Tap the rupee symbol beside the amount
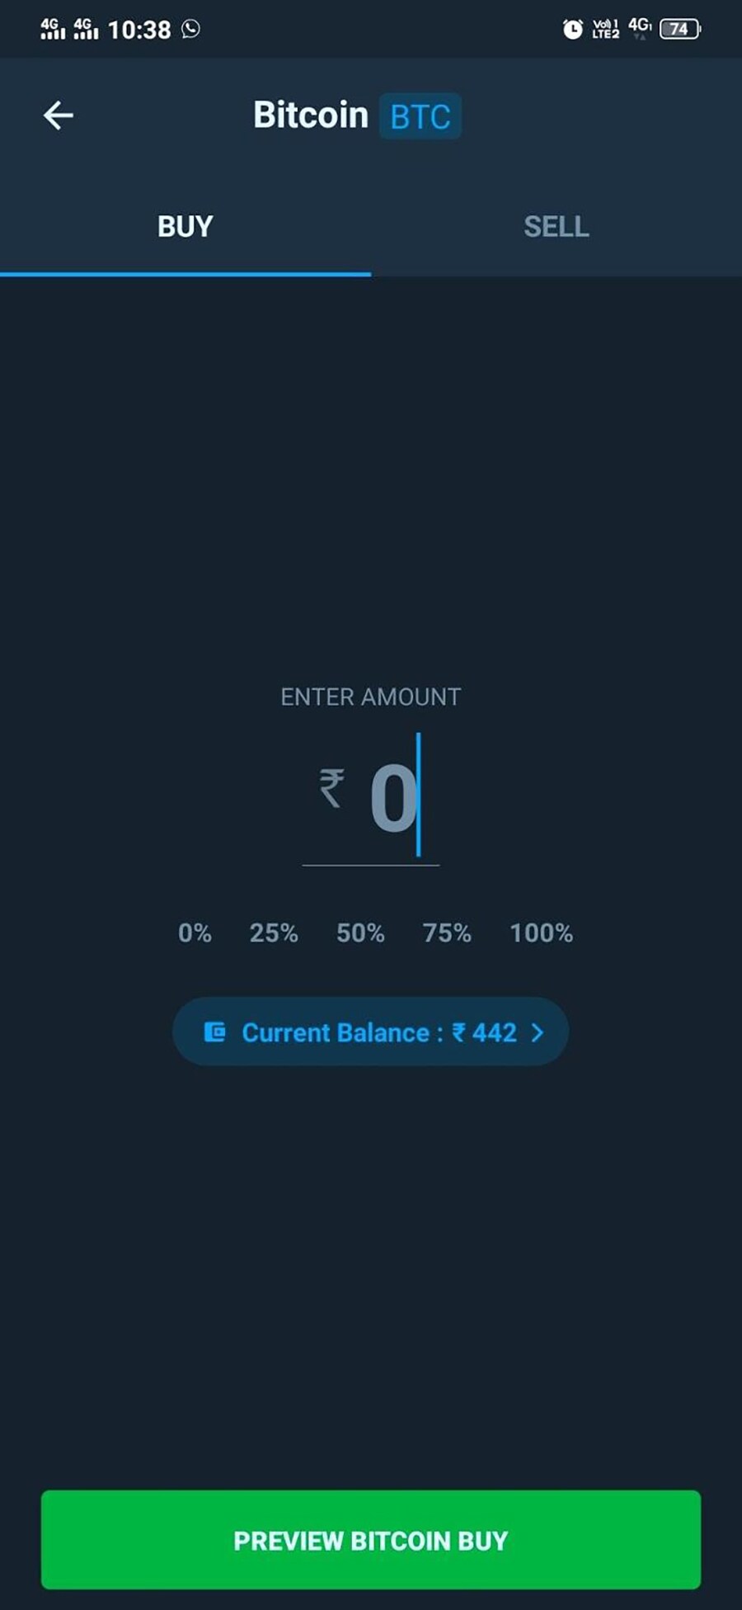The width and height of the screenshot is (742, 1610). [x=331, y=788]
